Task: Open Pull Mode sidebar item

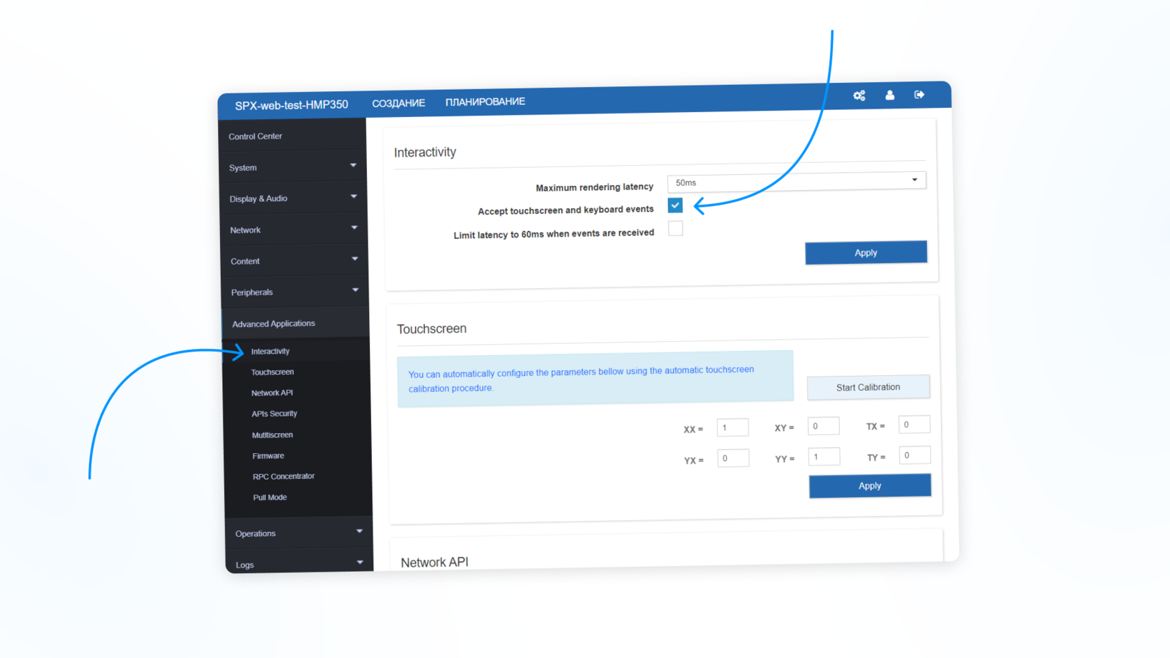Action: click(x=270, y=497)
